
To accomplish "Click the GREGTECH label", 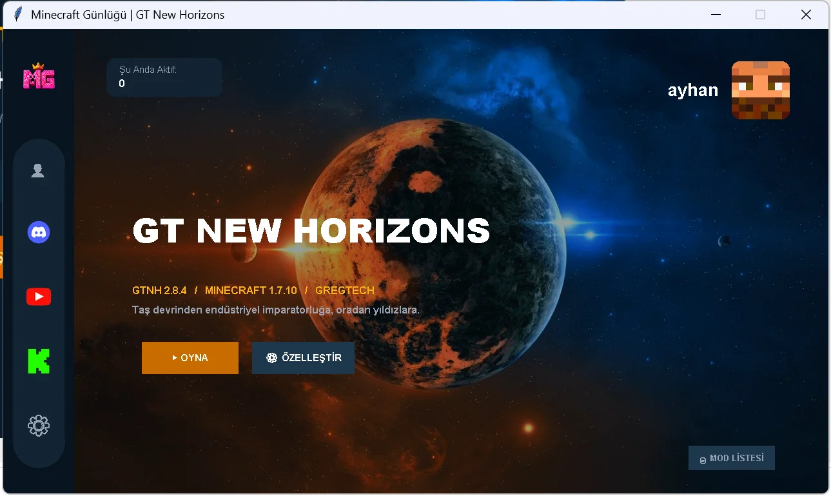I will [345, 290].
